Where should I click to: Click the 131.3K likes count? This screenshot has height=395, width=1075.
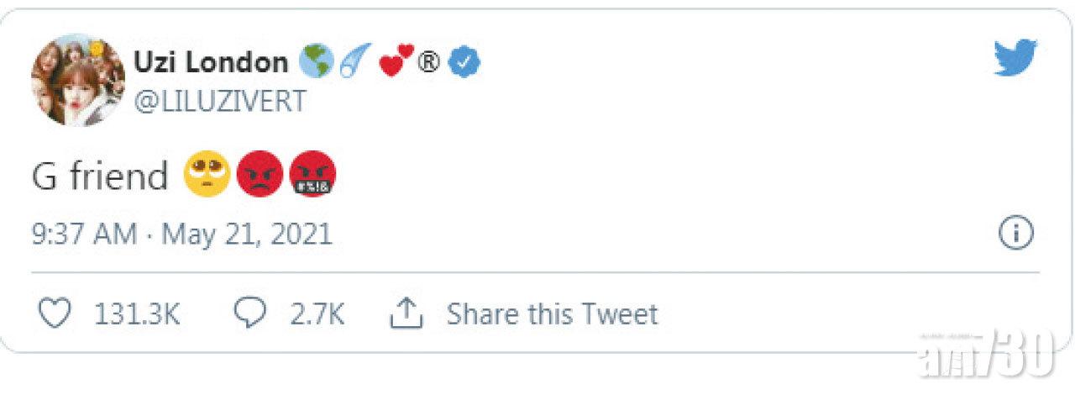pos(136,314)
